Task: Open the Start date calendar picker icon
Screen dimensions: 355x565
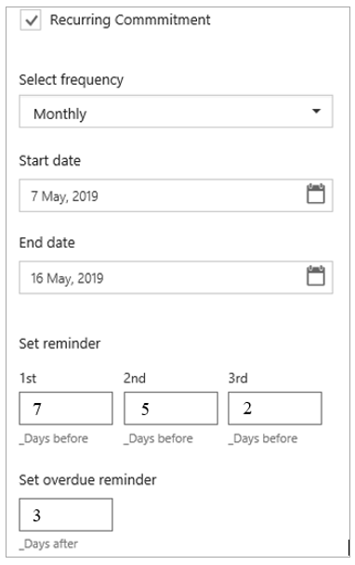Action: point(315,194)
